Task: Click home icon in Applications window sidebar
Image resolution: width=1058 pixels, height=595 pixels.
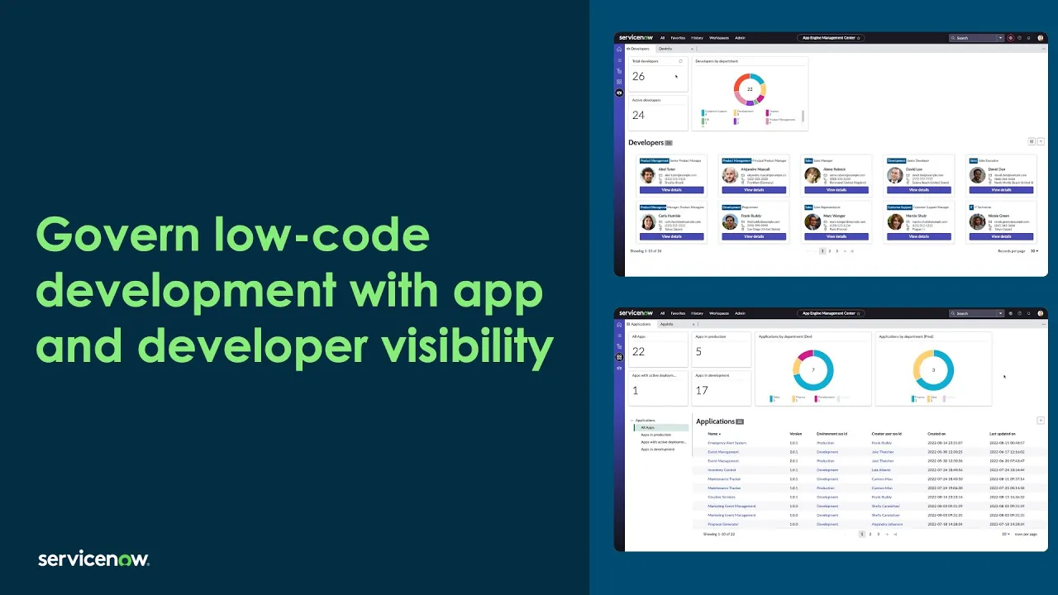Action: coord(619,325)
